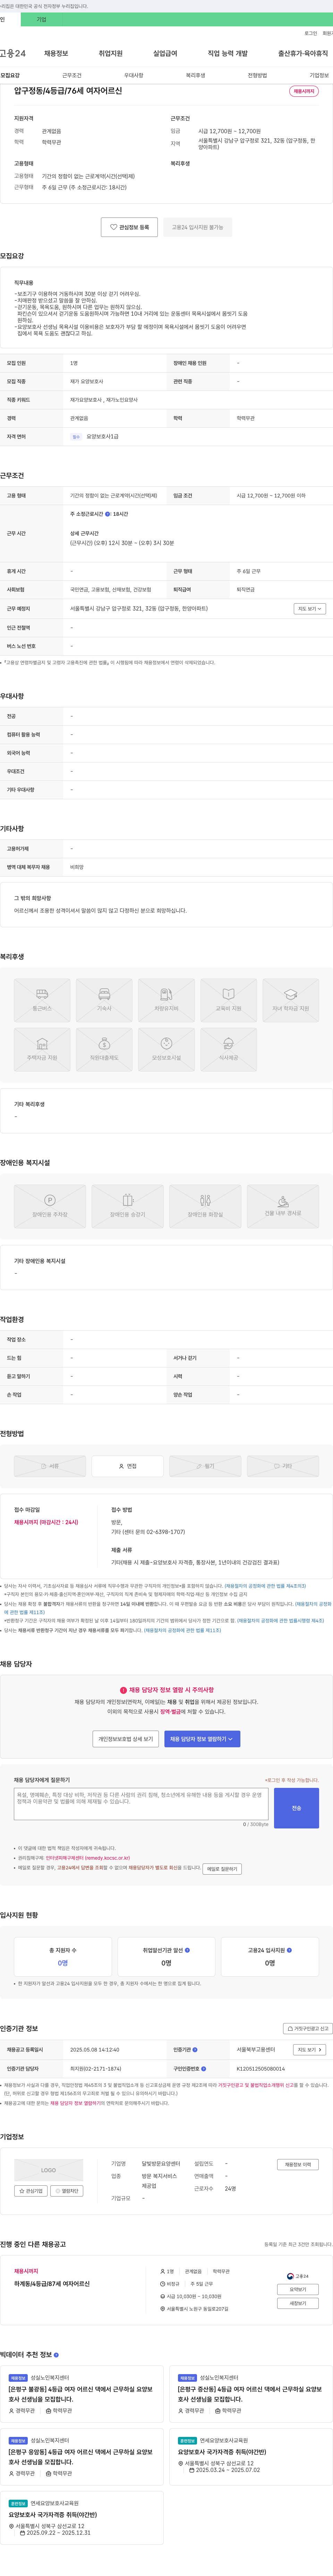333x2576 pixels.
Task: Click info icon beside 취업알선기관 알선
Action: (x=187, y=1949)
